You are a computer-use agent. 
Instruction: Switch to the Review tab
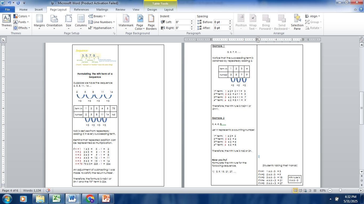click(x=120, y=10)
